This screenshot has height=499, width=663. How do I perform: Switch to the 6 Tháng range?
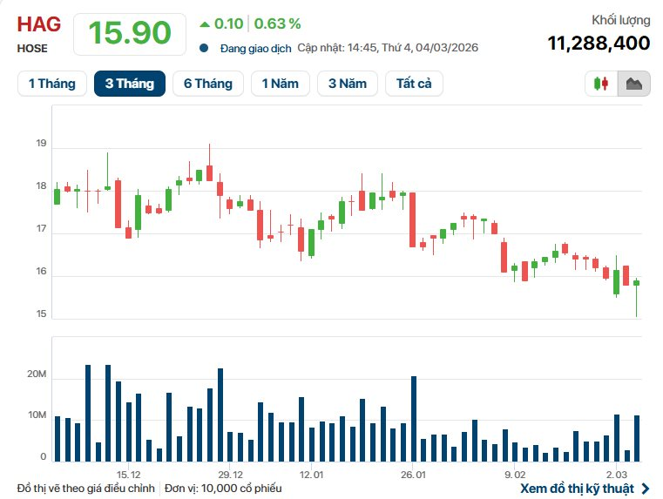coord(208,84)
